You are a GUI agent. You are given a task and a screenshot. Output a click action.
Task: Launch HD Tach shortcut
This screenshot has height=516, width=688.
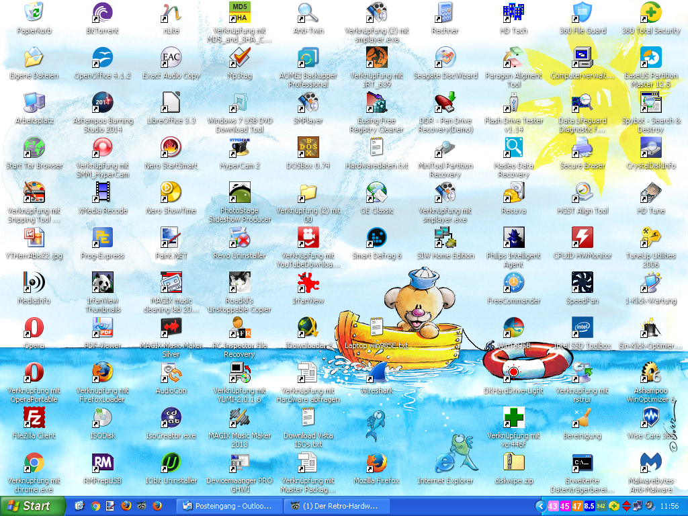coord(513,12)
